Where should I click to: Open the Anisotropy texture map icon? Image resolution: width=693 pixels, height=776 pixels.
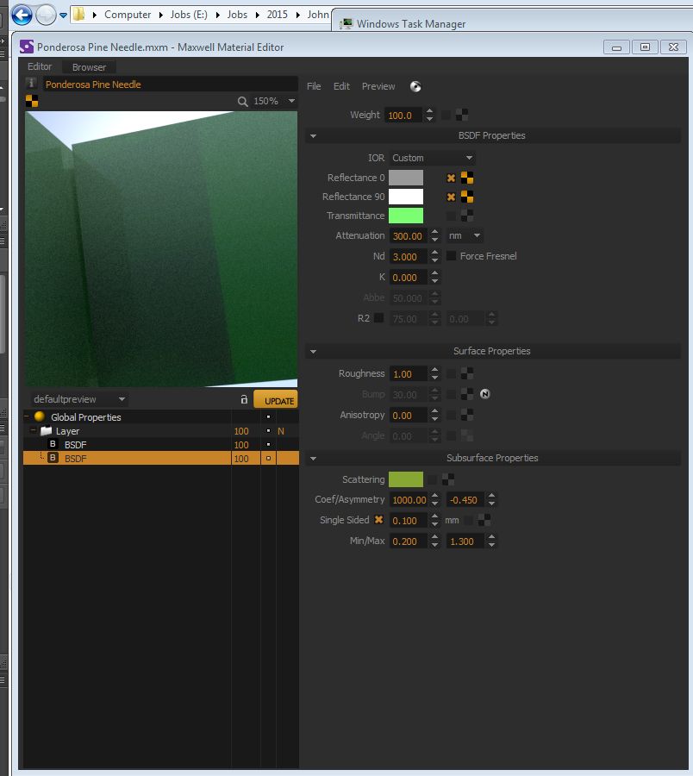(x=467, y=415)
